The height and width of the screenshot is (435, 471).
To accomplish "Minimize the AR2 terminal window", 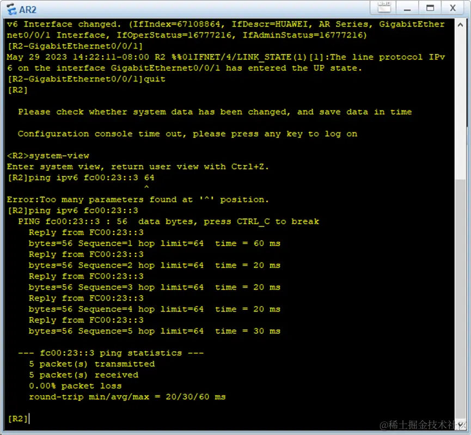I will click(407, 8).
